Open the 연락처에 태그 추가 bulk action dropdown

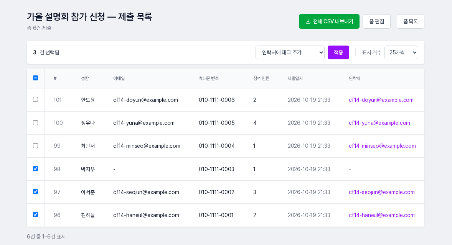coord(290,52)
